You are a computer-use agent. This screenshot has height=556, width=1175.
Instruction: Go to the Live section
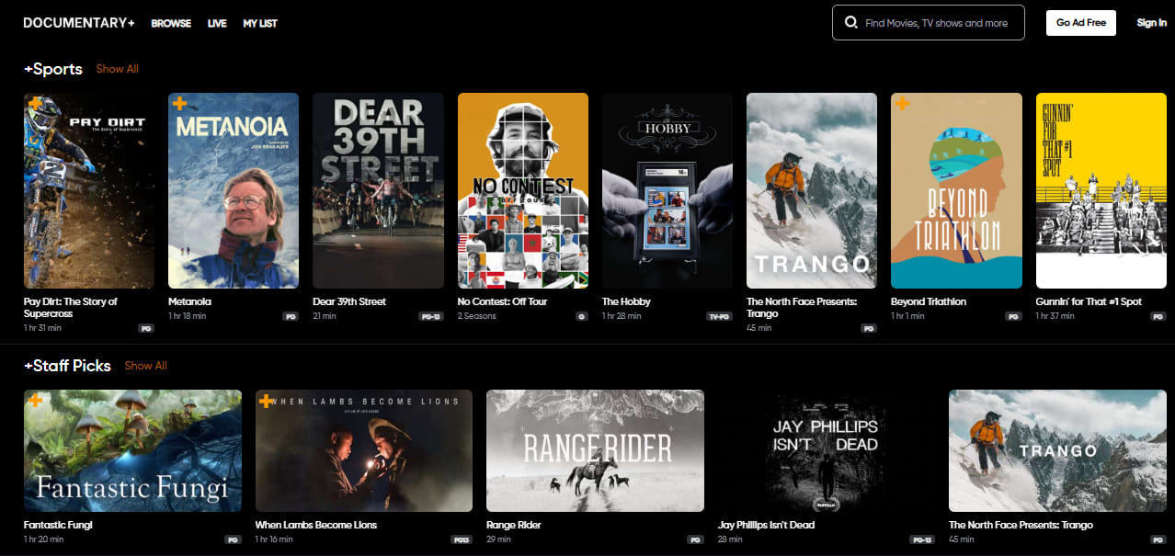[217, 23]
